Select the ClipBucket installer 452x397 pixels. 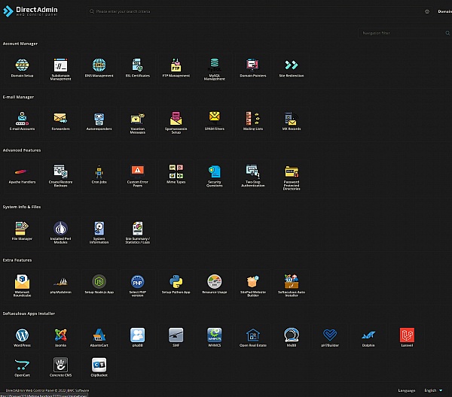click(x=99, y=366)
